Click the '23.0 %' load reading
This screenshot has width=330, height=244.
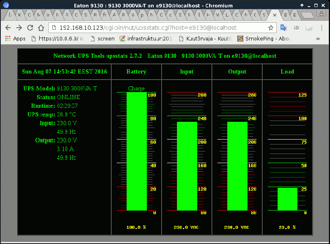(287, 227)
